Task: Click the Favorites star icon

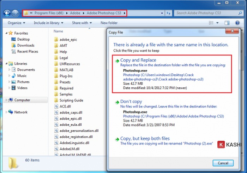Action: coord(11,33)
